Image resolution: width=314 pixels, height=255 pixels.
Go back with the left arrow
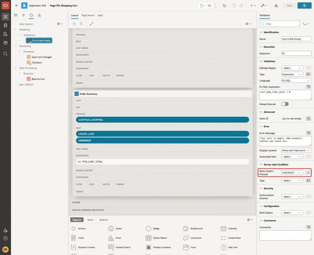pyautogui.click(x=17, y=6)
